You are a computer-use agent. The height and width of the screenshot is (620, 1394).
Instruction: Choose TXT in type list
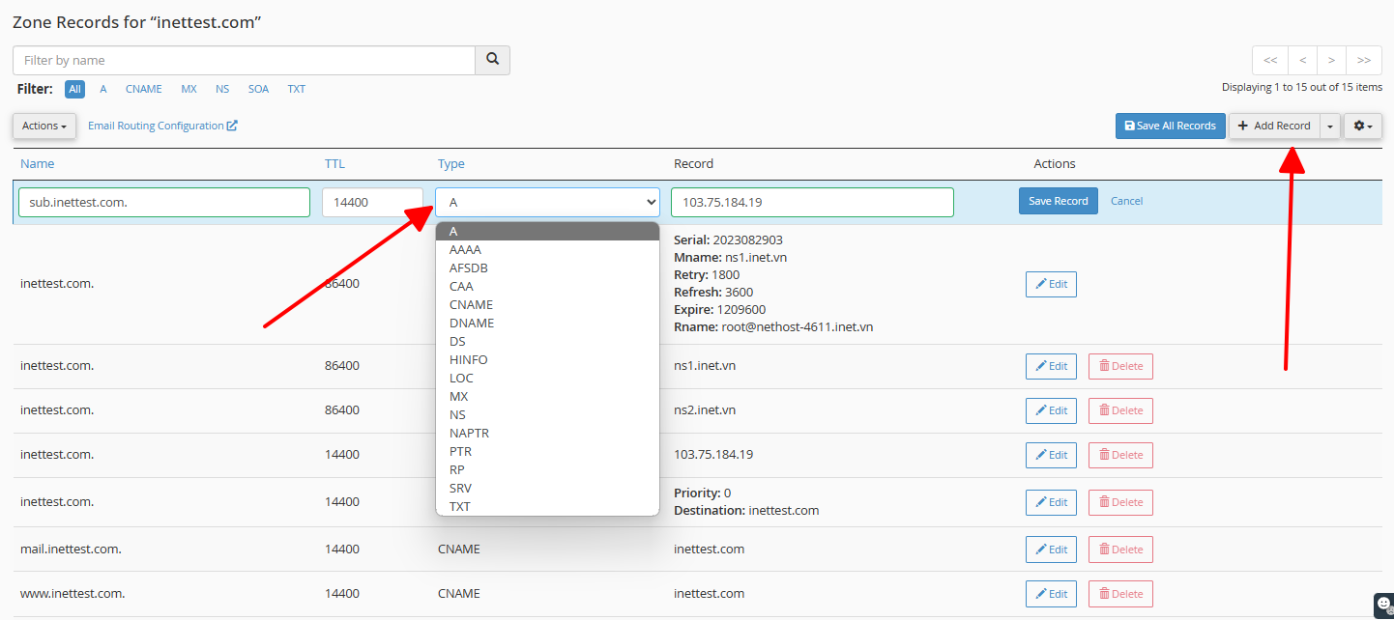point(548,506)
